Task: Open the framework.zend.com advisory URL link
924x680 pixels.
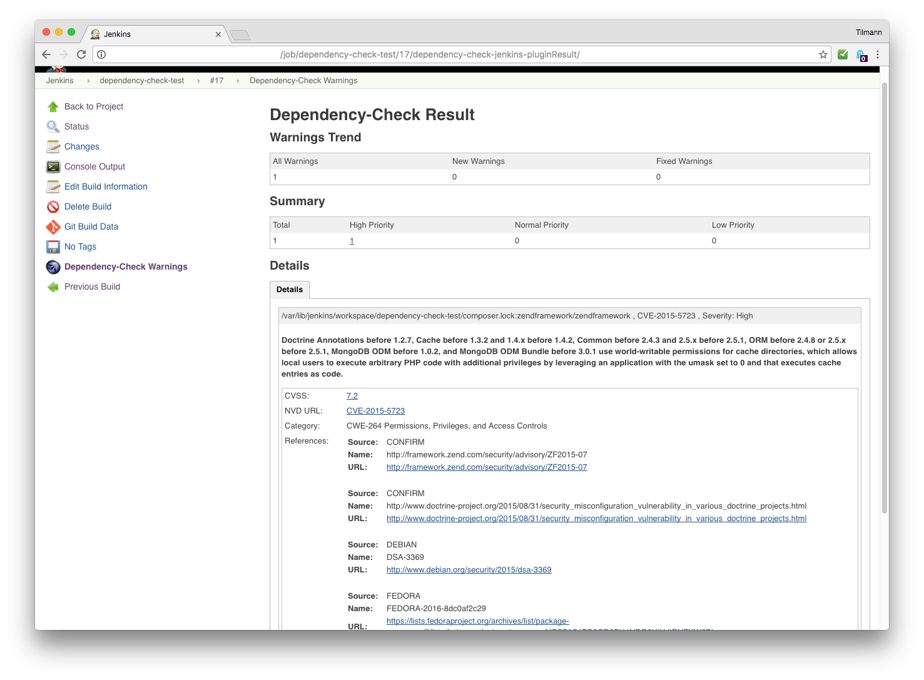Action: pyautogui.click(x=487, y=467)
